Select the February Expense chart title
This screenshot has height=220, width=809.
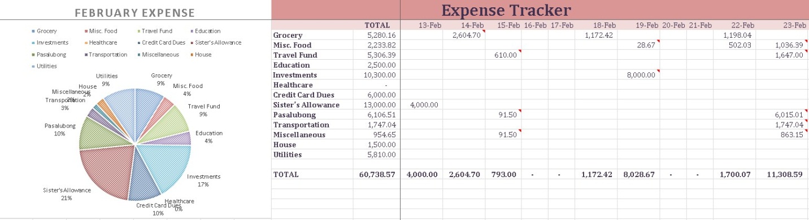[x=134, y=13]
